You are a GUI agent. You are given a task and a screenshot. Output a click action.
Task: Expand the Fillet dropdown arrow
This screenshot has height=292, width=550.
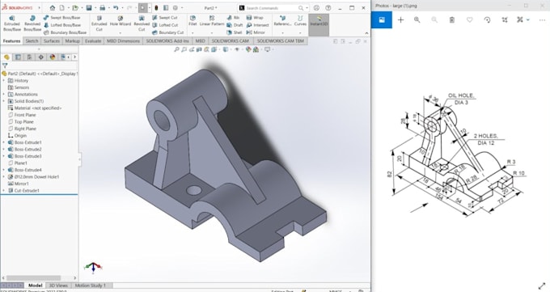click(192, 33)
